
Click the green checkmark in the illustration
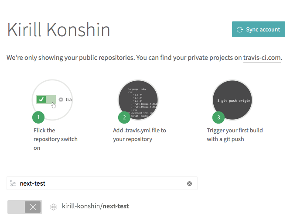click(x=41, y=99)
